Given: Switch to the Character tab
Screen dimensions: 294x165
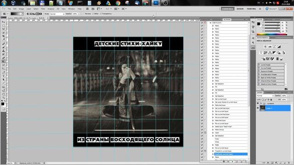Looking at the screenshot, I should [205, 20].
